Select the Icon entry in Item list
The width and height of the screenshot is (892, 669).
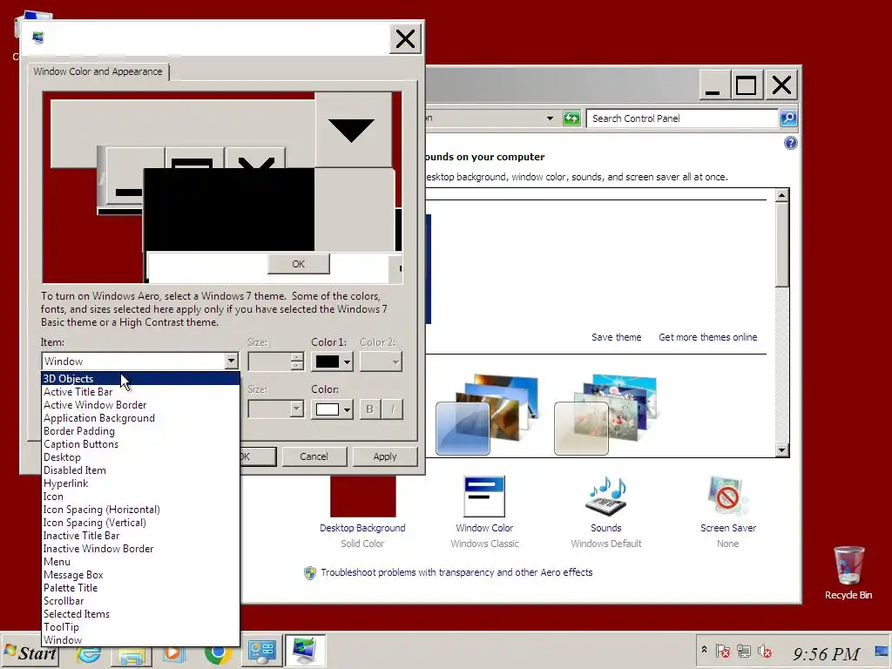[x=140, y=497]
